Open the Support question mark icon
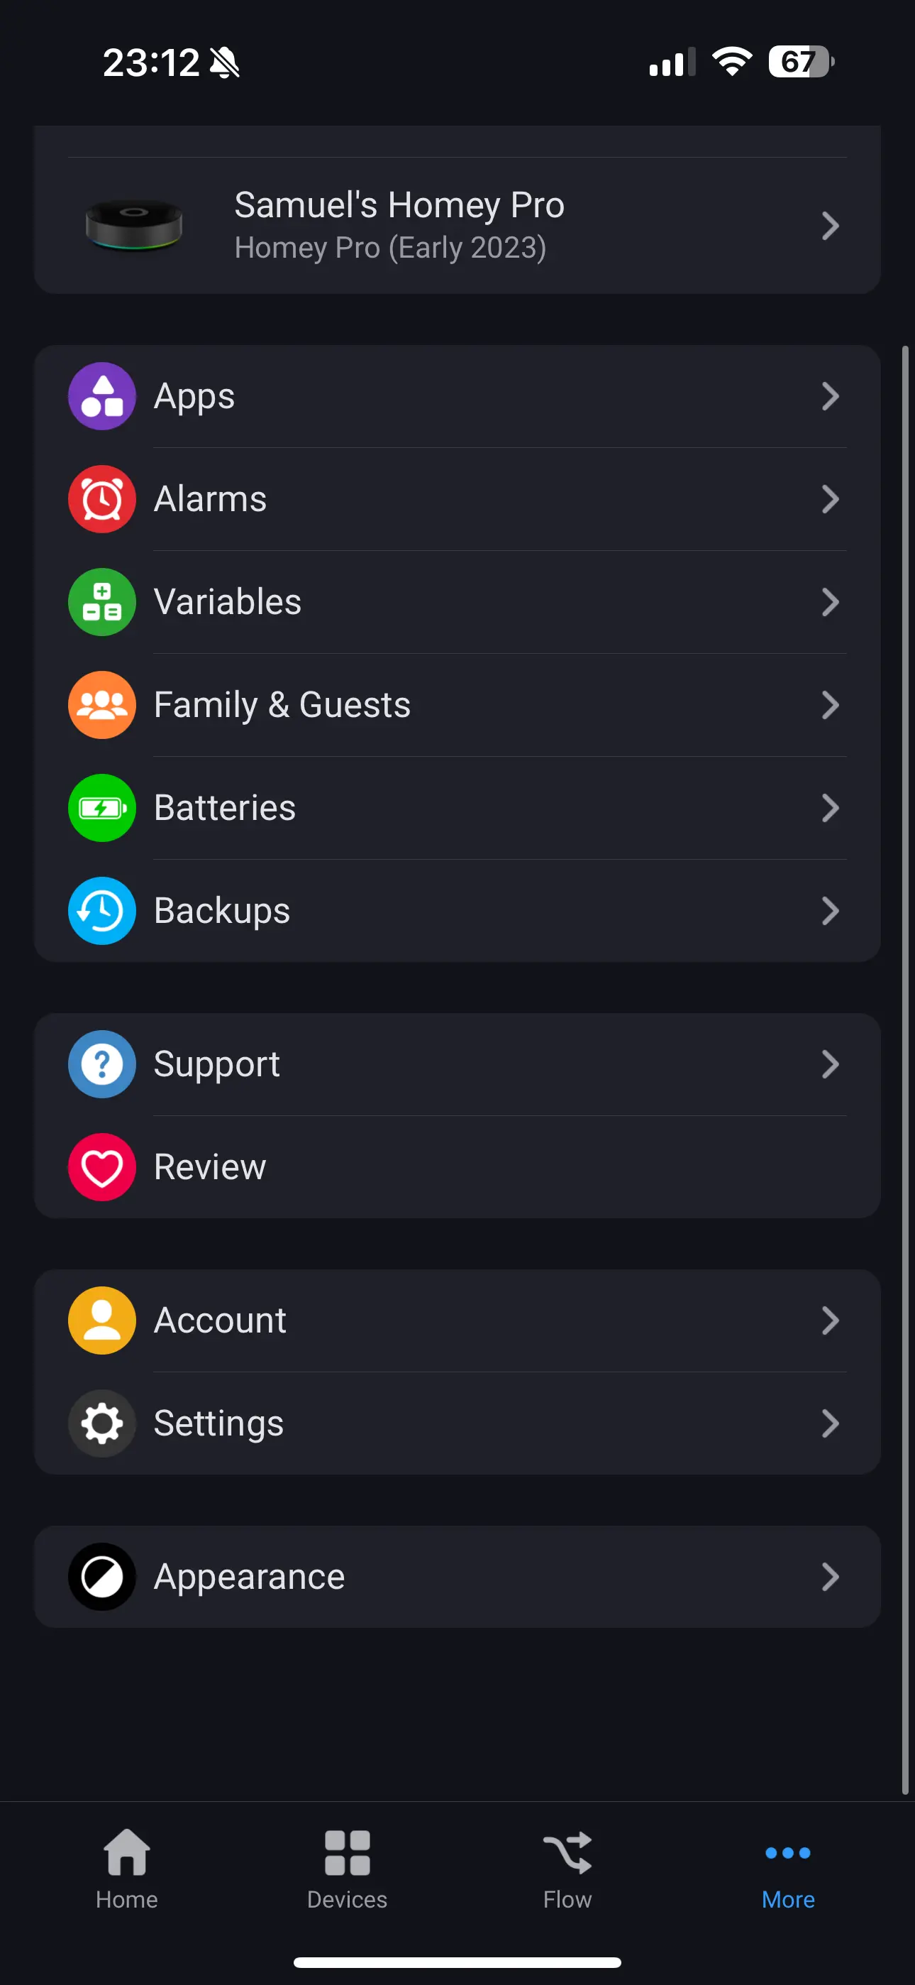Viewport: 915px width, 1985px height. pos(101,1064)
